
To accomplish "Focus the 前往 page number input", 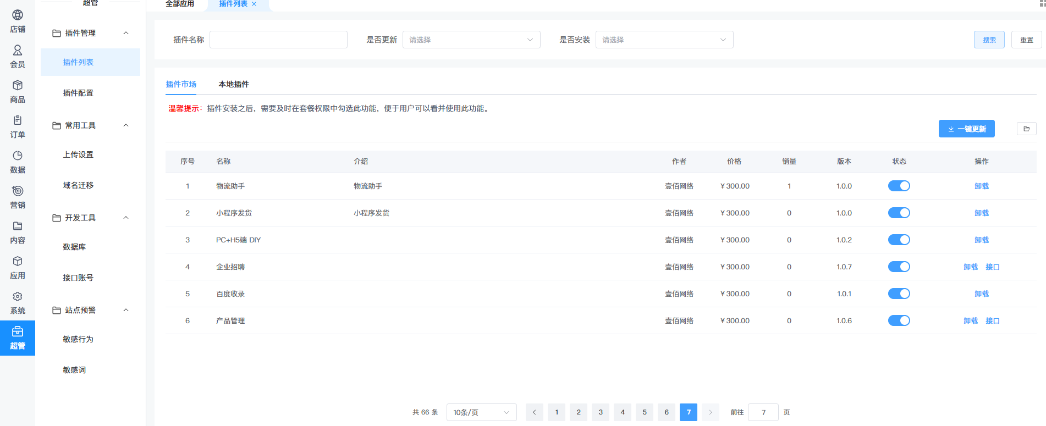I will point(763,412).
